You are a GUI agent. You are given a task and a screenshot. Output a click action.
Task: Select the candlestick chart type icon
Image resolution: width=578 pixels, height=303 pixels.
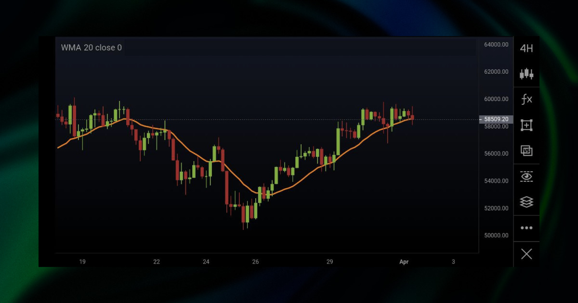(526, 73)
